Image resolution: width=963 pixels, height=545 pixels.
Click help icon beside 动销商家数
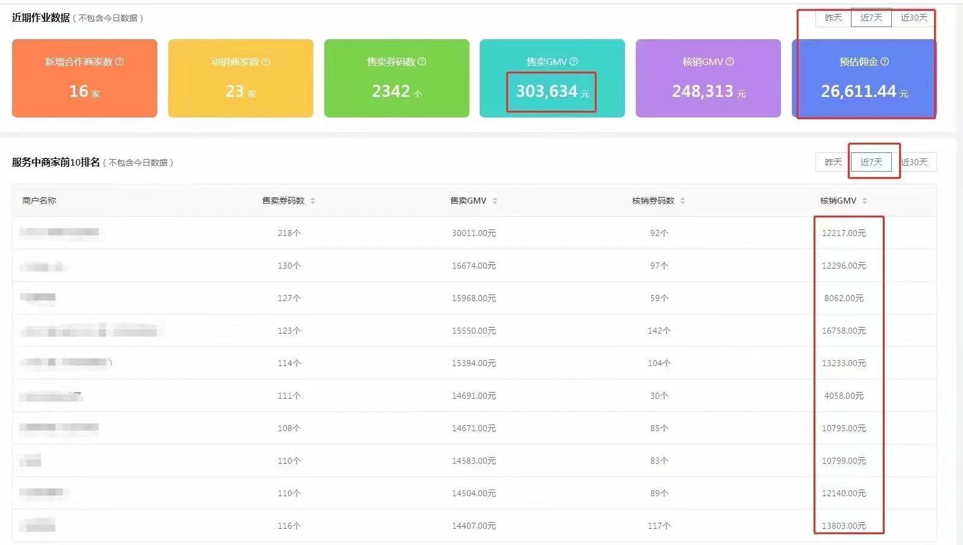[266, 61]
